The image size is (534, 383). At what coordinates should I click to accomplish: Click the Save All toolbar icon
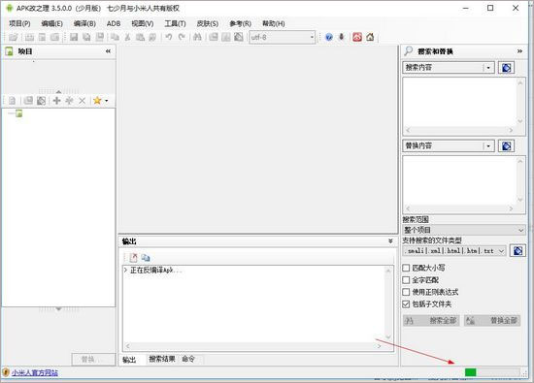pyautogui.click(x=86, y=37)
